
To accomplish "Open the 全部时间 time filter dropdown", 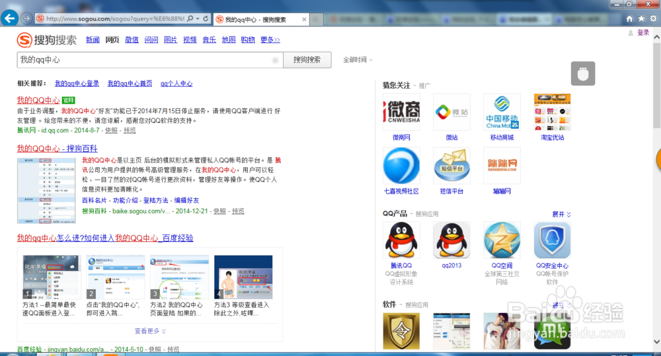I will [x=358, y=60].
